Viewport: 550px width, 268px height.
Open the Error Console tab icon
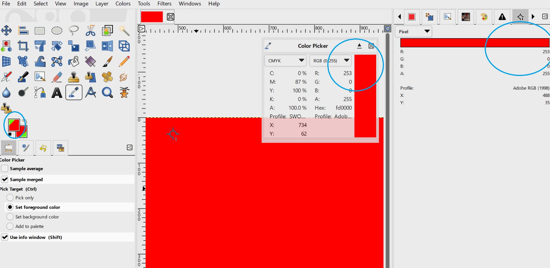tap(502, 17)
